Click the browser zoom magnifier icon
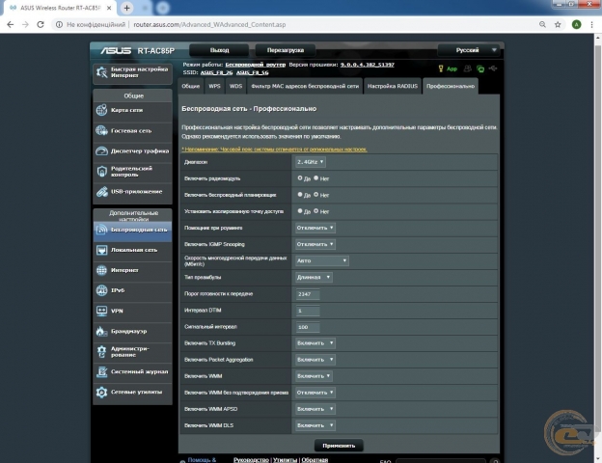The width and height of the screenshot is (602, 463). coord(542,24)
